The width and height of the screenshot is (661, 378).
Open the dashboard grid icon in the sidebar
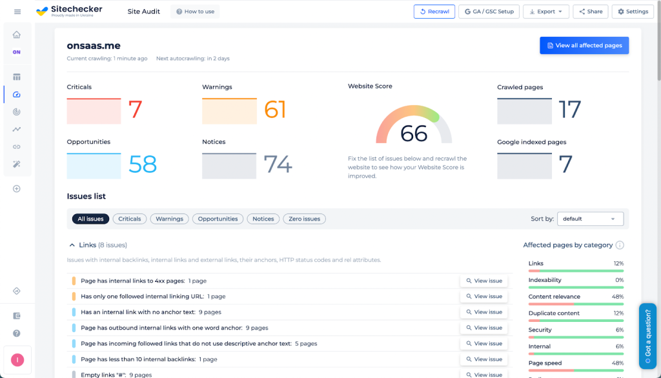[17, 76]
